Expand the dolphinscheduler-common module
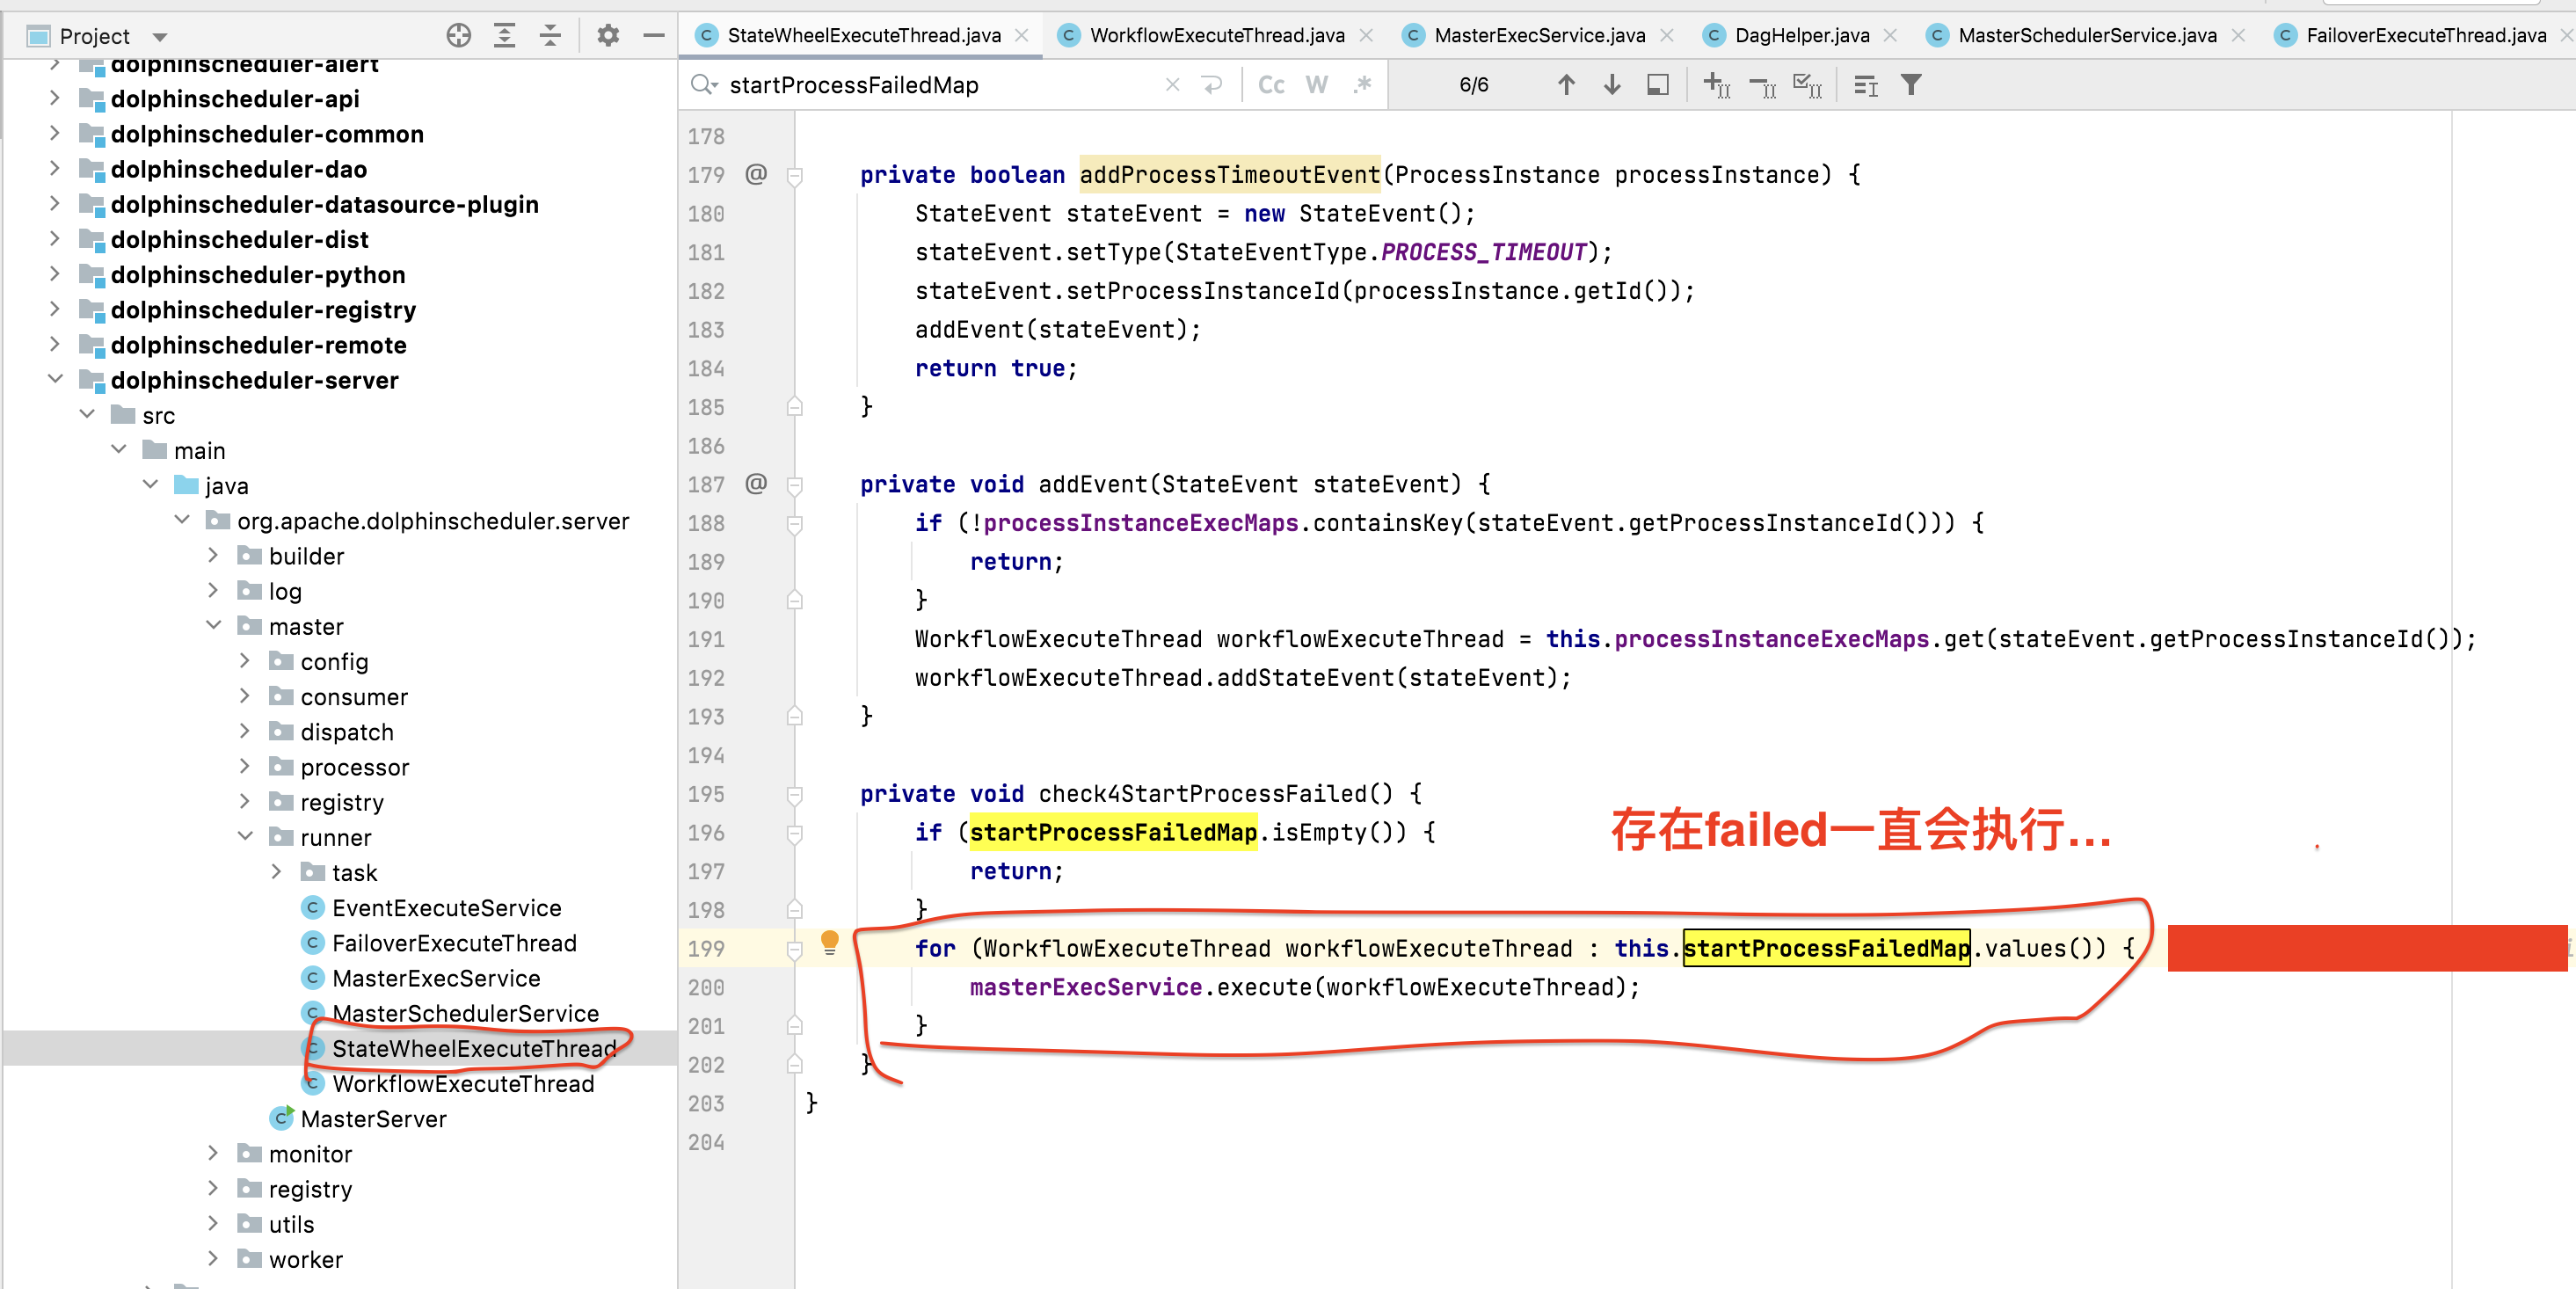Screen dimensions: 2576x1289 [55, 133]
